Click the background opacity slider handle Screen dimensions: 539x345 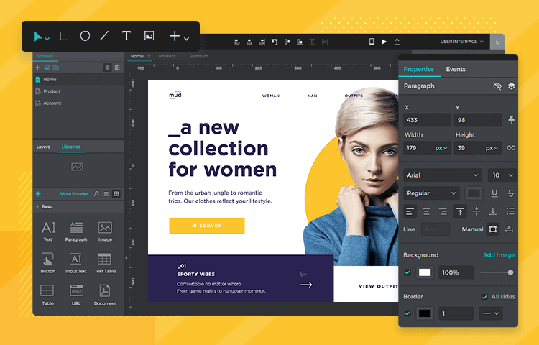(510, 272)
